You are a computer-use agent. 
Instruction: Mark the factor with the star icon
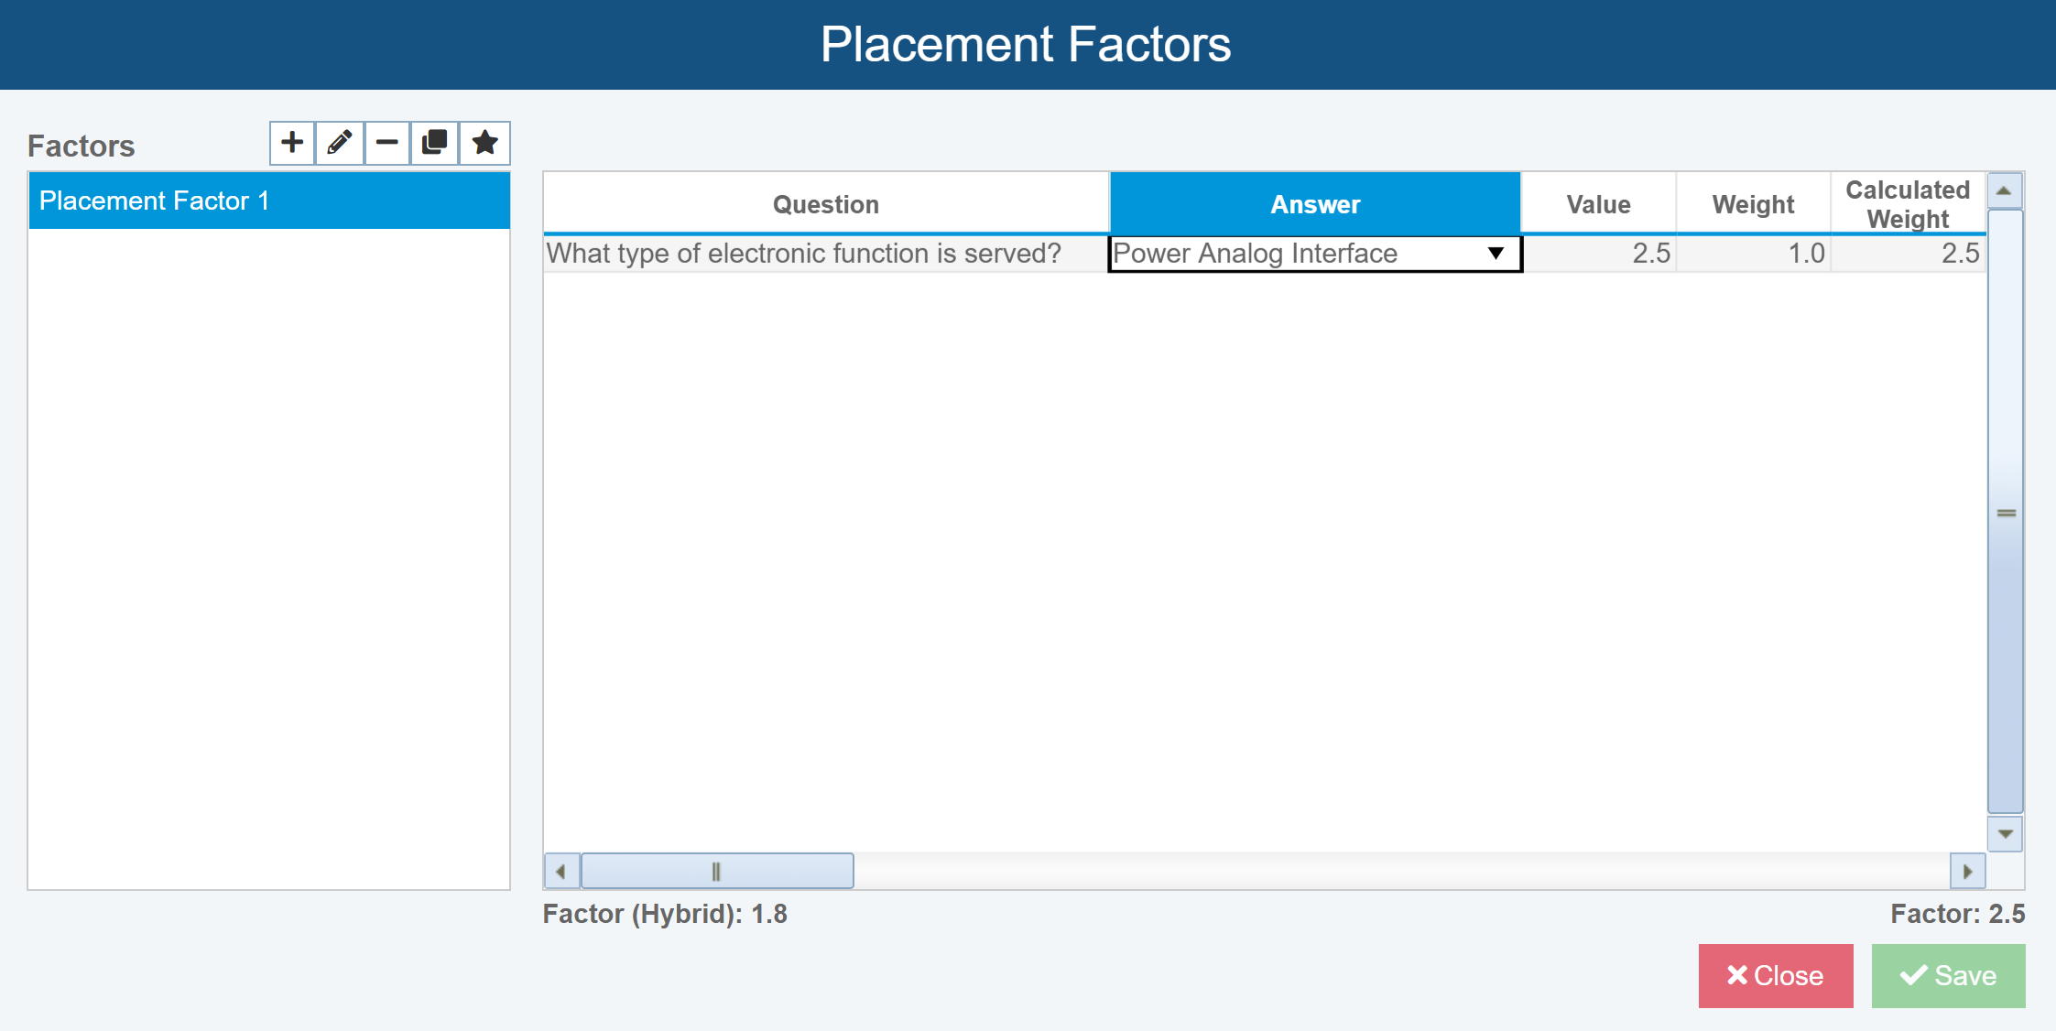(x=484, y=143)
